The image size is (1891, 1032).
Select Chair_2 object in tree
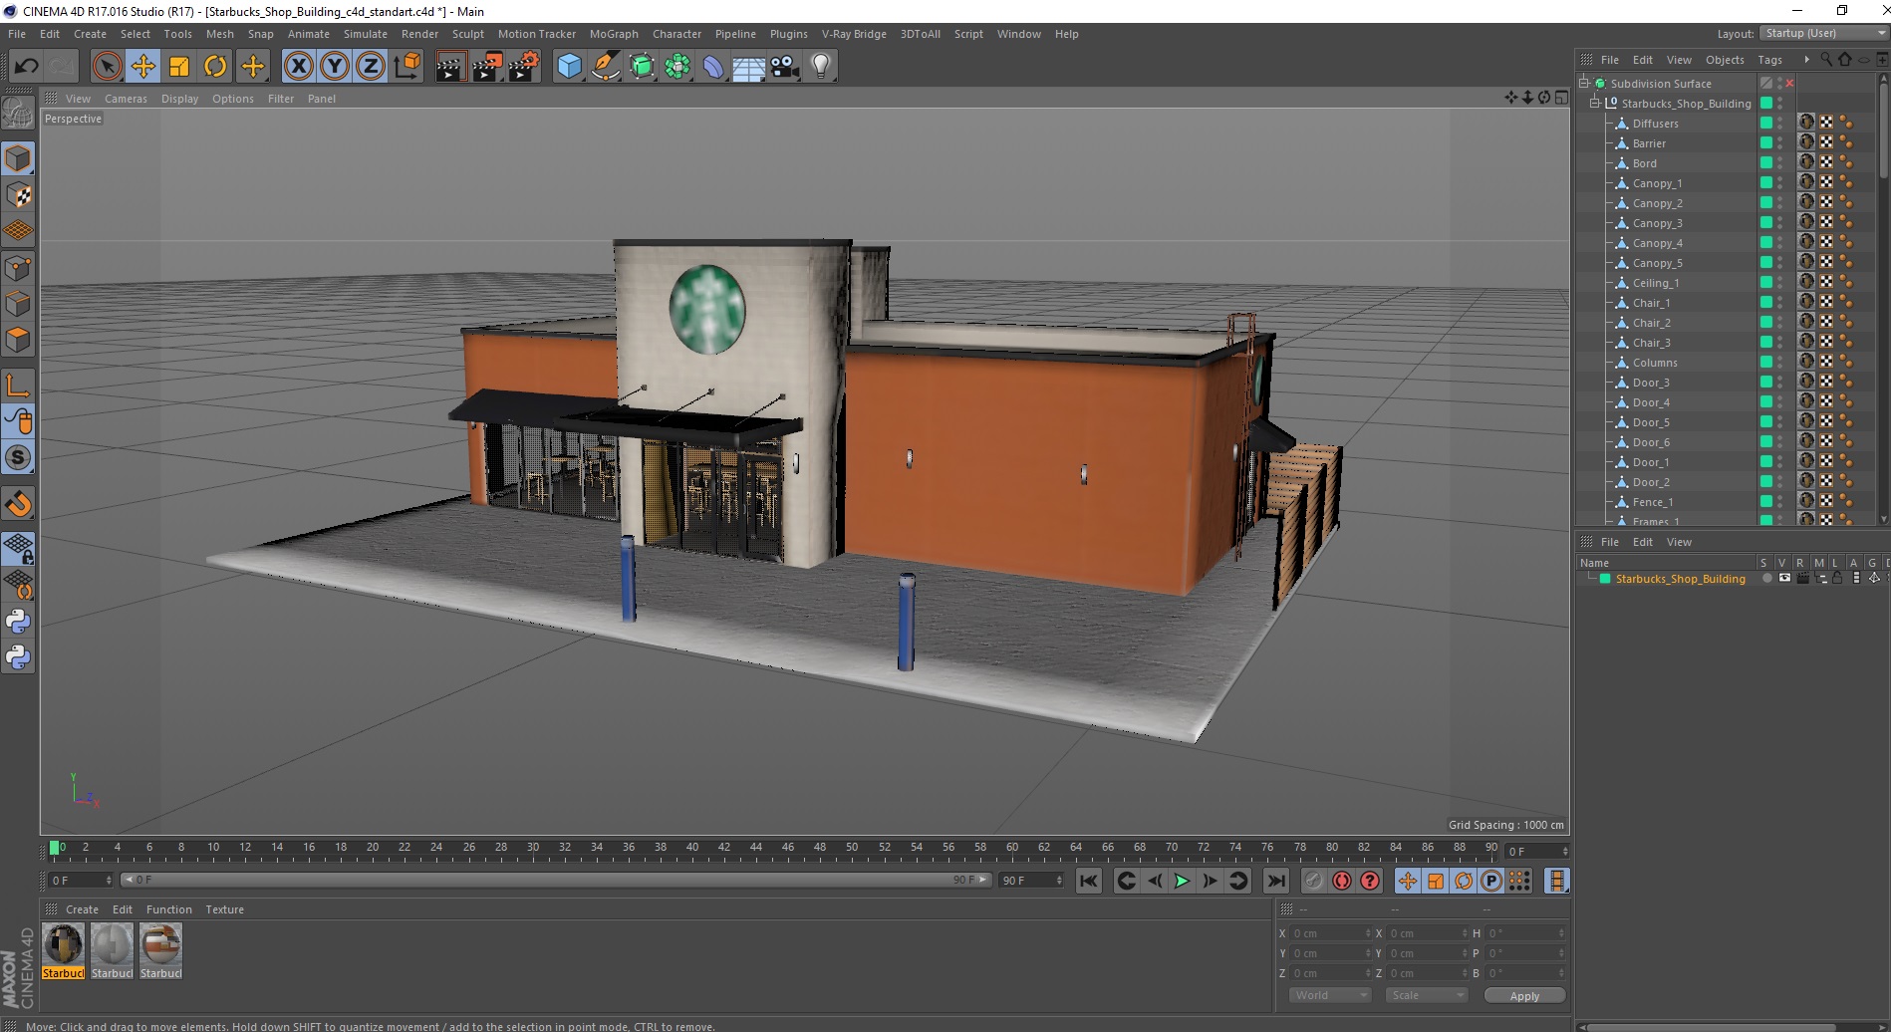[x=1651, y=322]
